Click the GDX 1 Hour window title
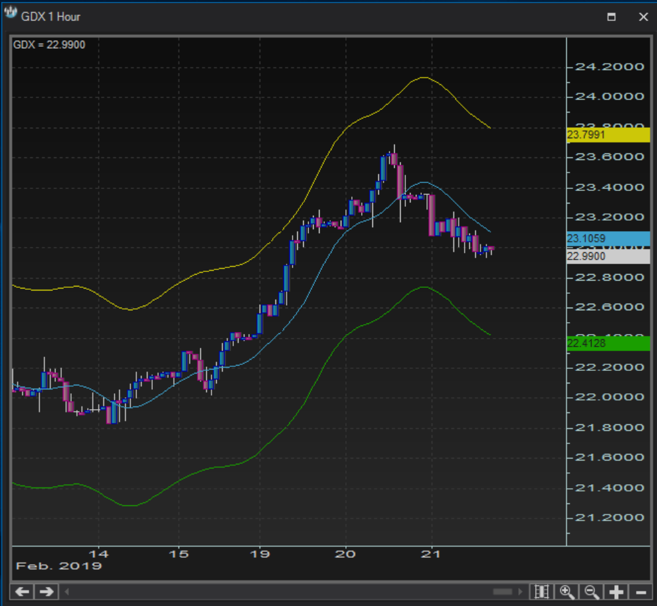The height and width of the screenshot is (606, 657). point(50,16)
